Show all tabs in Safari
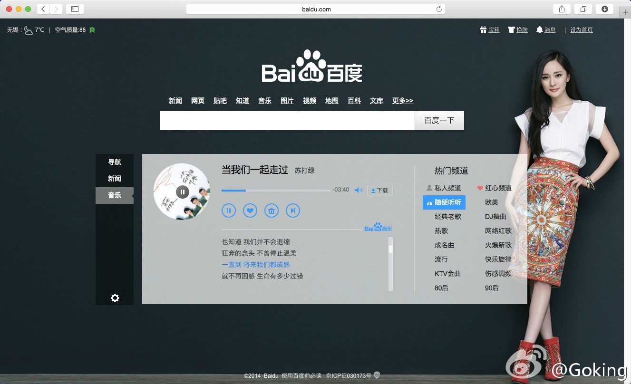The height and width of the screenshot is (384, 631). [583, 9]
